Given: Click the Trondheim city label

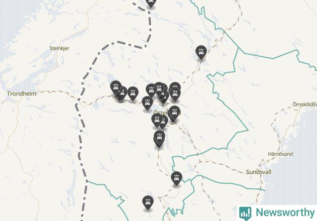Looking at the screenshot, I should click(22, 94).
